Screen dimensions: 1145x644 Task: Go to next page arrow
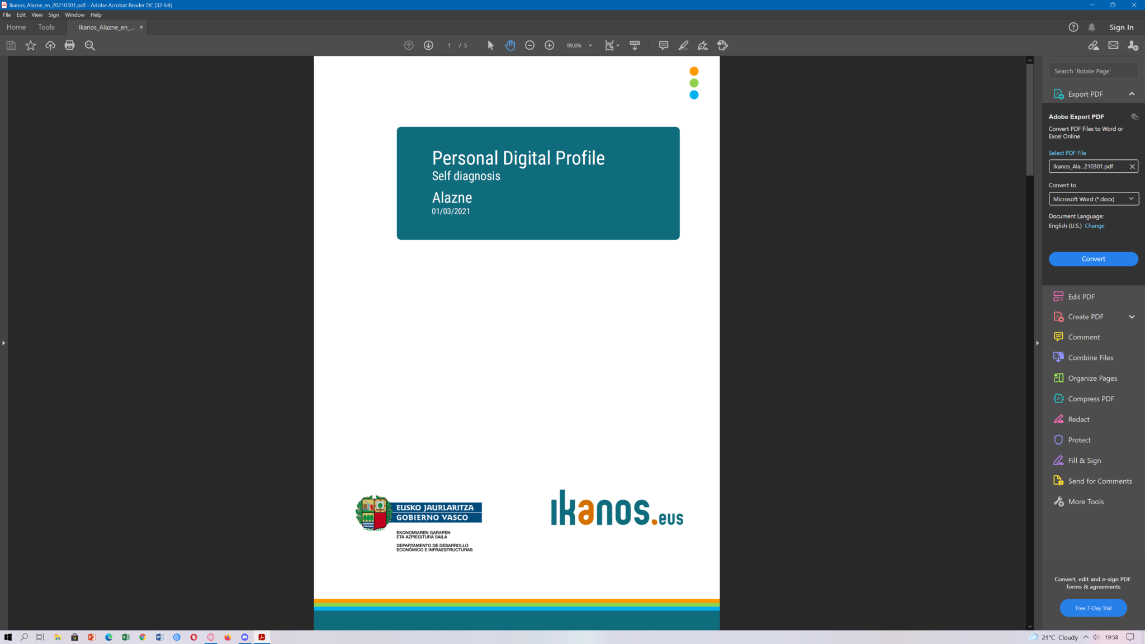[428, 45]
